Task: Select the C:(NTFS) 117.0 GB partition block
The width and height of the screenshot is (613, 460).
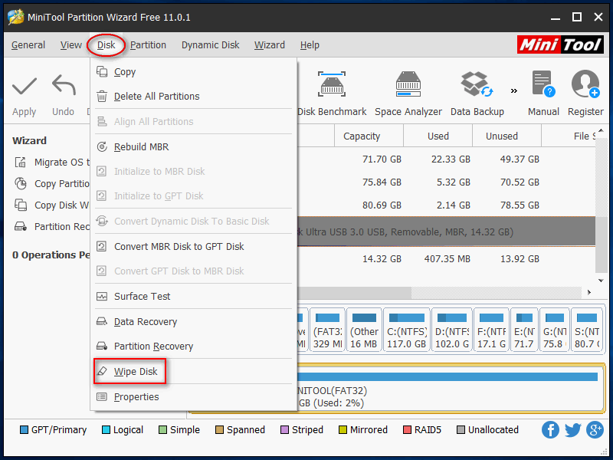Action: click(407, 330)
